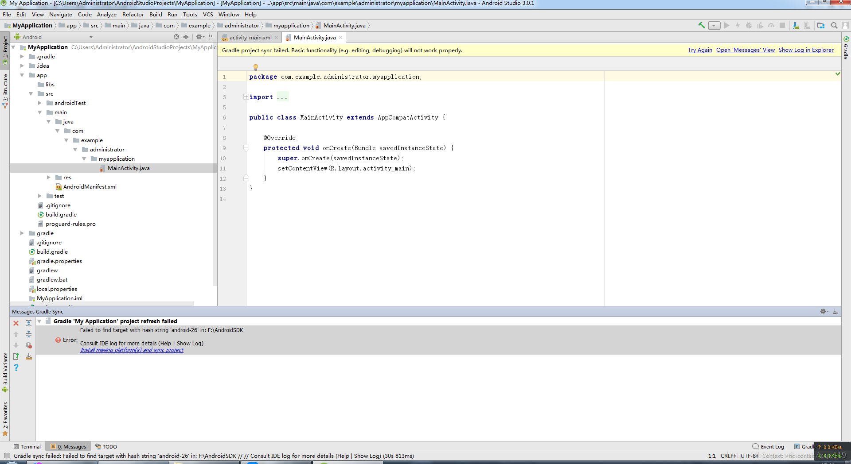The width and height of the screenshot is (851, 464).
Task: Click the Profile gauge icon in toolbar
Action: (771, 26)
